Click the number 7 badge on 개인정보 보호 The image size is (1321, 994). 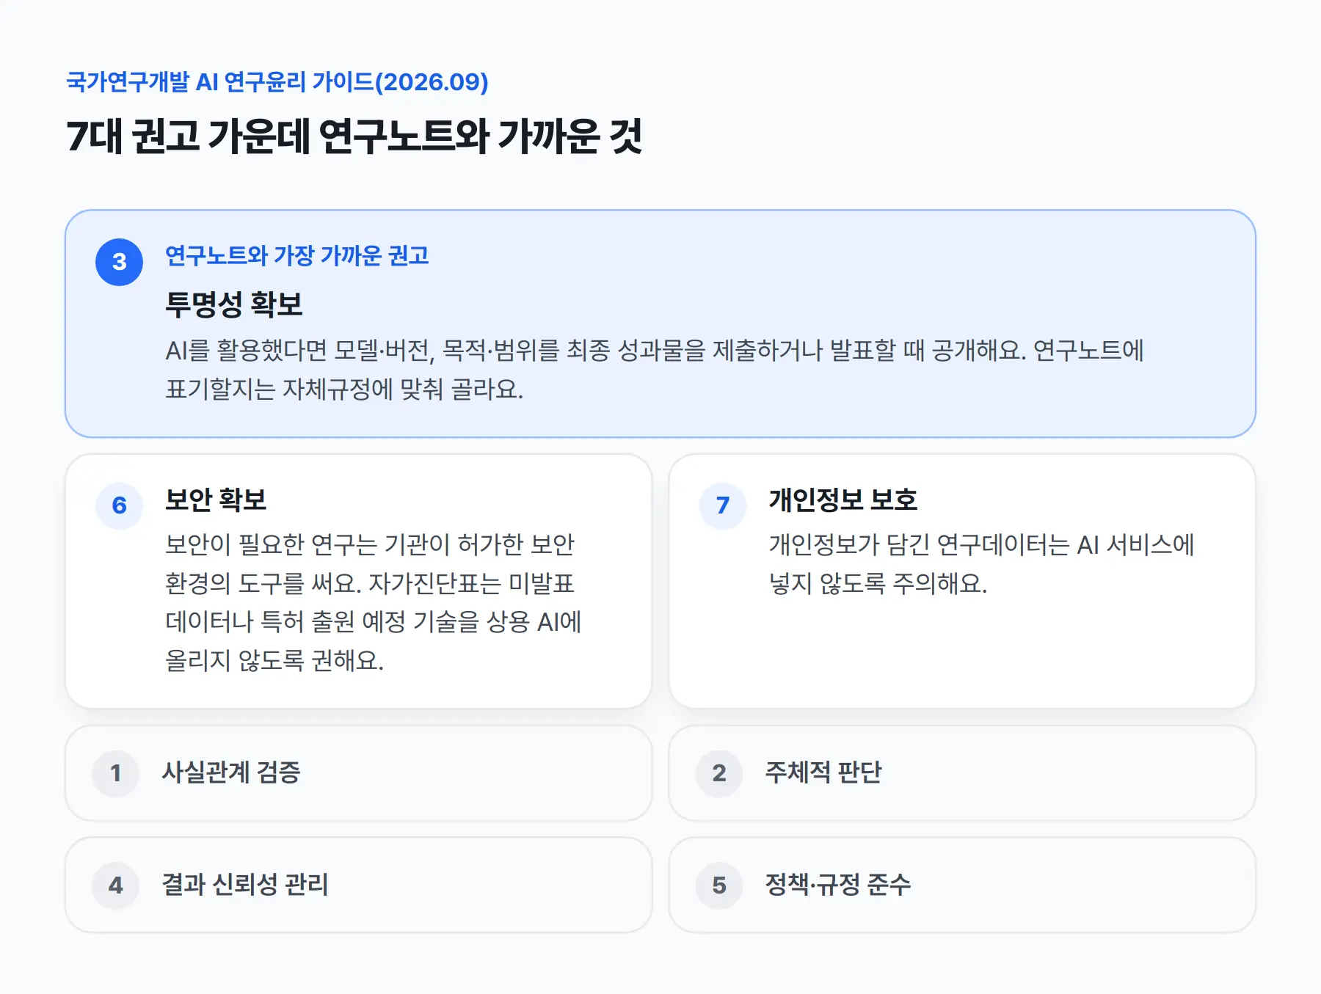[723, 505]
